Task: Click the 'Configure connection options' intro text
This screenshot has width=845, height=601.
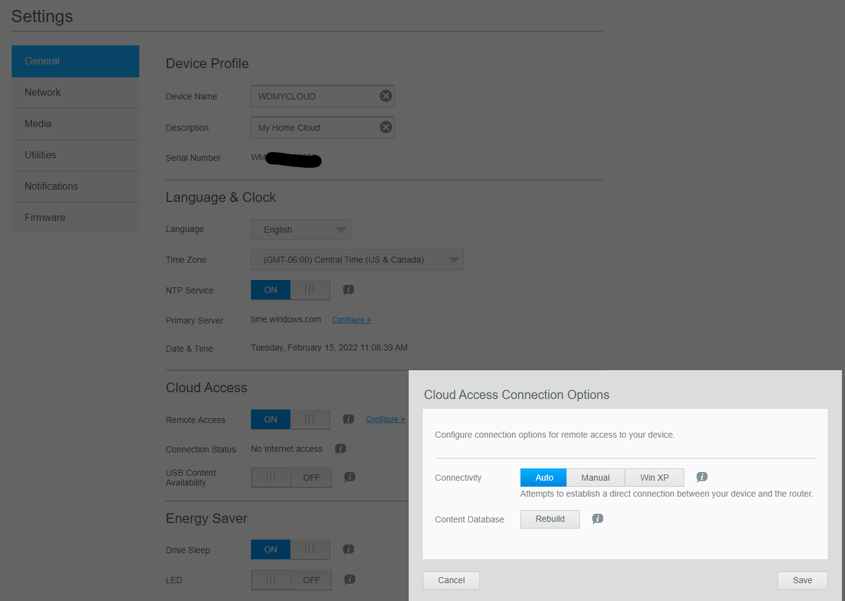Action: [x=555, y=435]
